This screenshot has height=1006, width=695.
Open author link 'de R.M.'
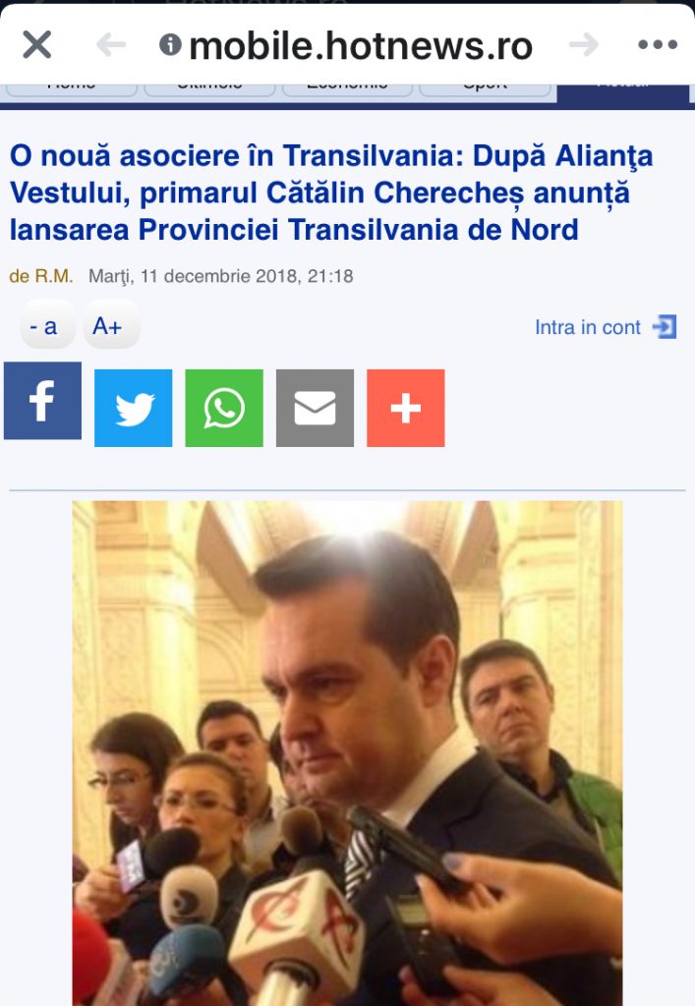[x=41, y=276]
